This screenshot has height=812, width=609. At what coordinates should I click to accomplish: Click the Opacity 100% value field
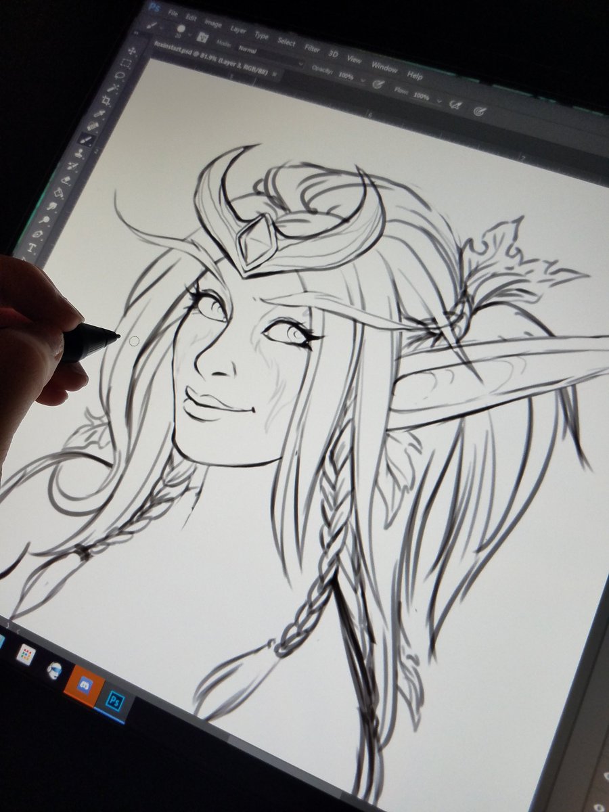pos(346,76)
